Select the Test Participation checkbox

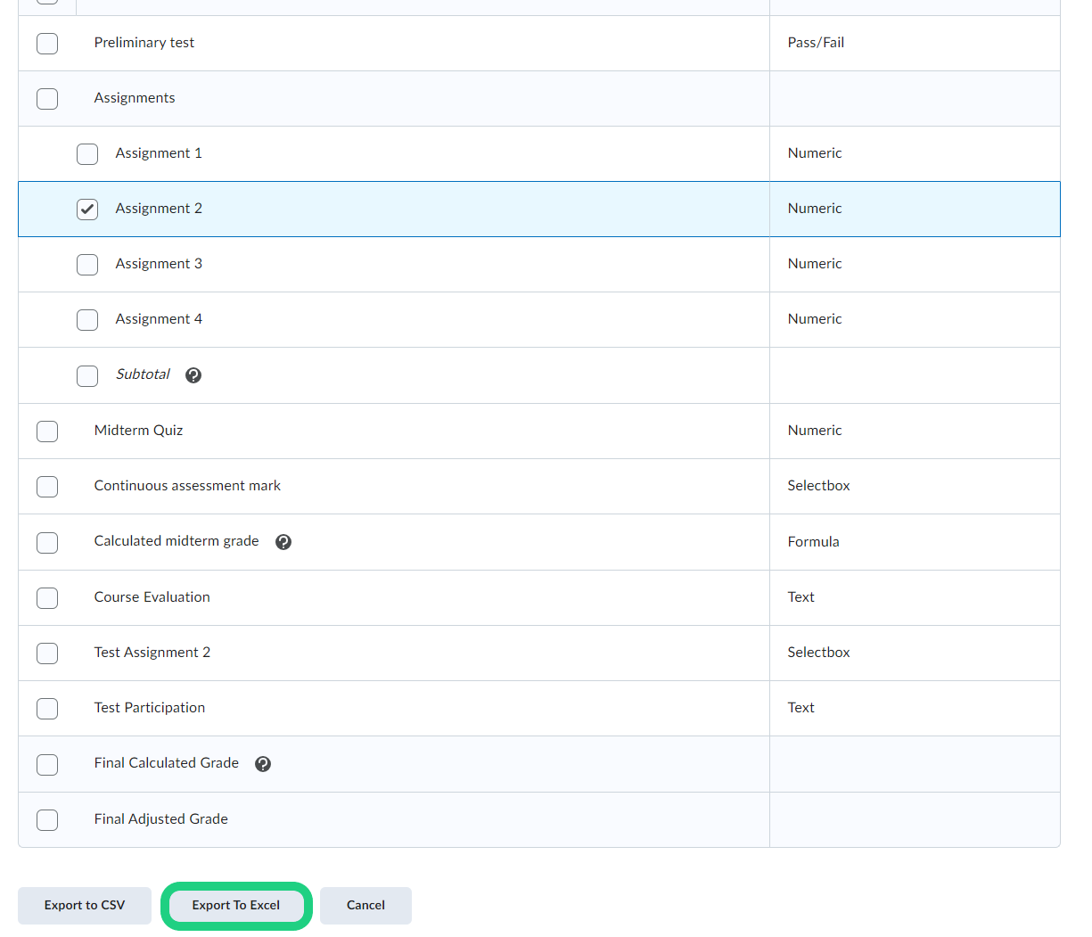point(47,709)
